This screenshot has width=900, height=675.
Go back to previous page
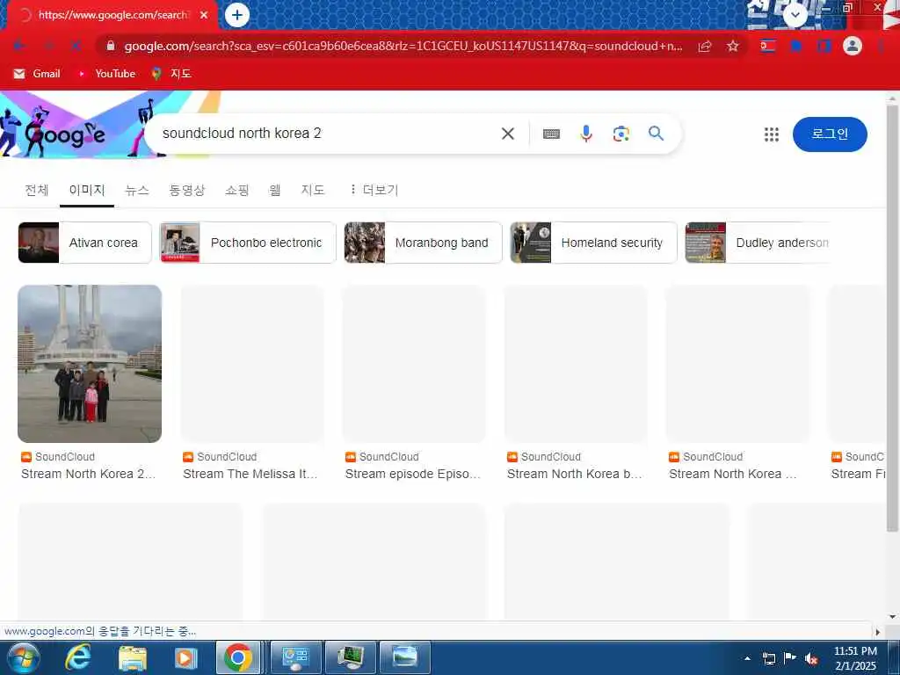click(18, 46)
